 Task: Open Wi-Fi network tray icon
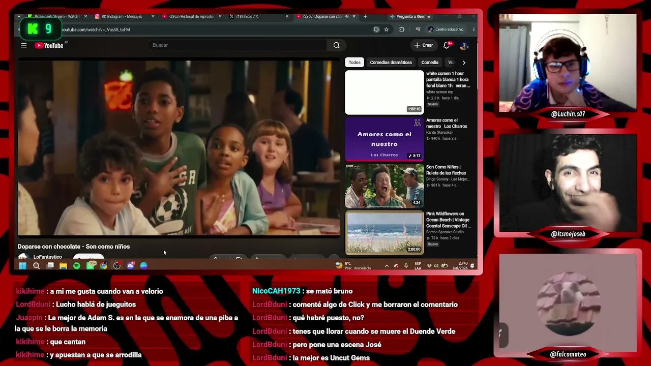[x=429, y=265]
